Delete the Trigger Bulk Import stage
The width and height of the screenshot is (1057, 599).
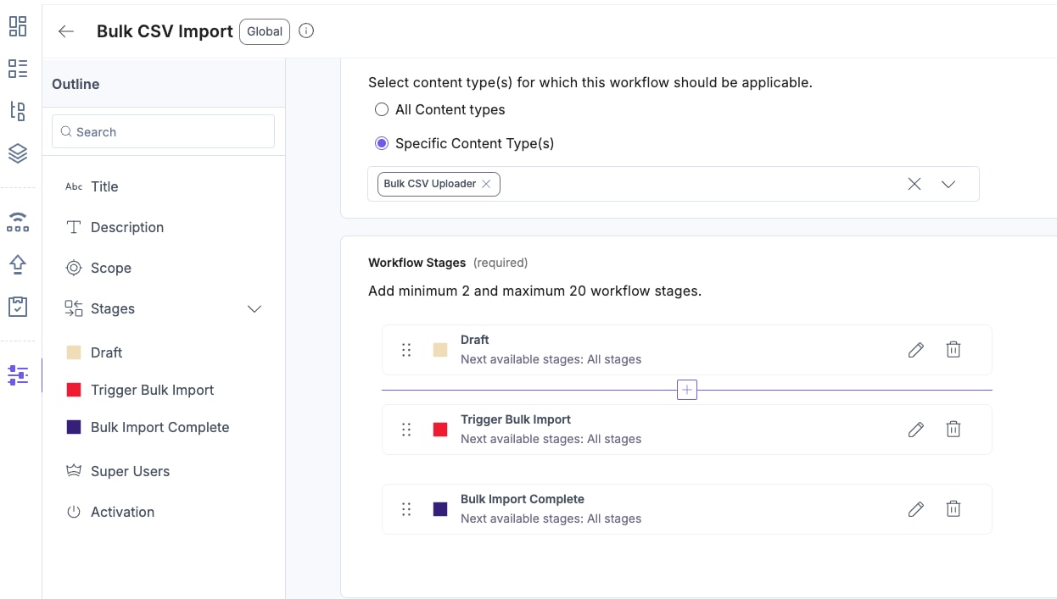coord(954,430)
